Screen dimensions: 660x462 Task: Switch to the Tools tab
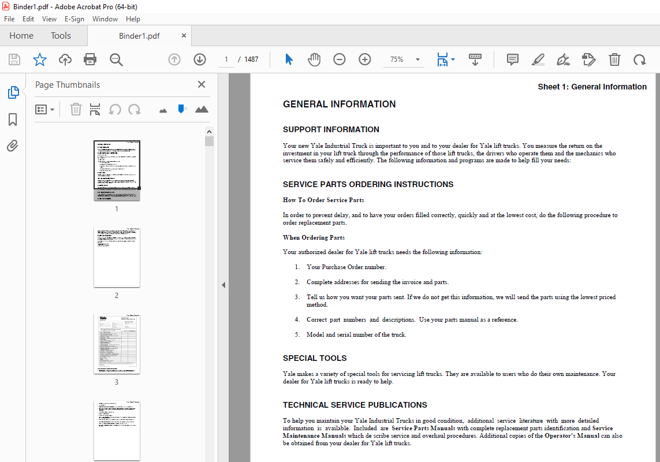61,36
